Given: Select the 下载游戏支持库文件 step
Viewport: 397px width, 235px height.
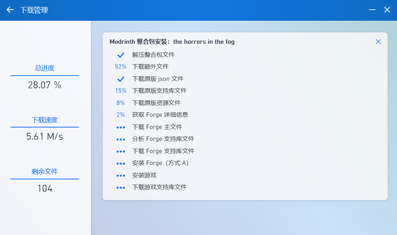Looking at the screenshot, I should 159,187.
